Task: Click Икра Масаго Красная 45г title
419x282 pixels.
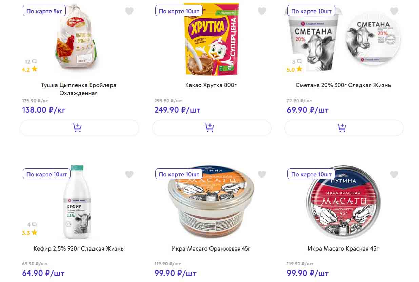Action: 343,248
